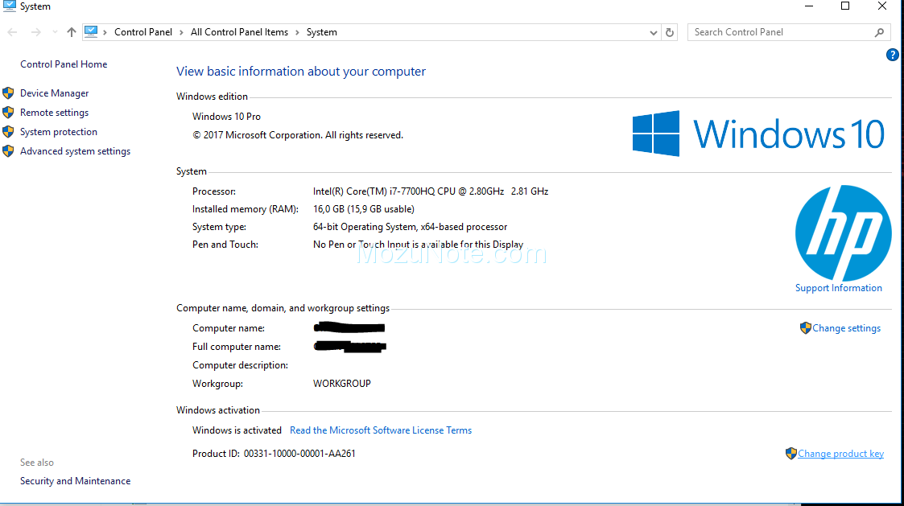Open System protection link
This screenshot has width=904, height=506.
click(58, 132)
